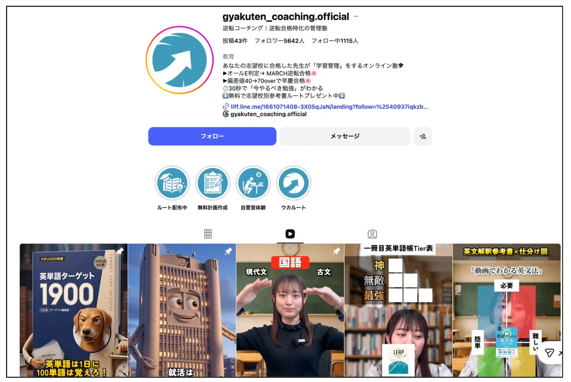Open the ルート配布中 story highlight
571x382 pixels.
[x=172, y=188]
